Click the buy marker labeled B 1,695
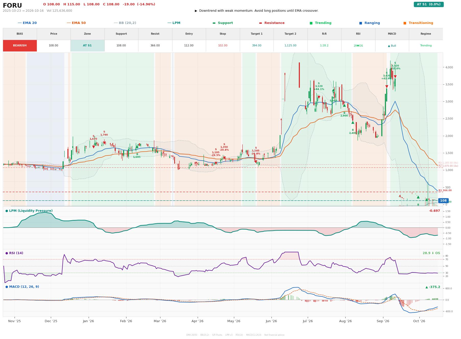The width and height of the screenshot is (461, 339). (137, 147)
